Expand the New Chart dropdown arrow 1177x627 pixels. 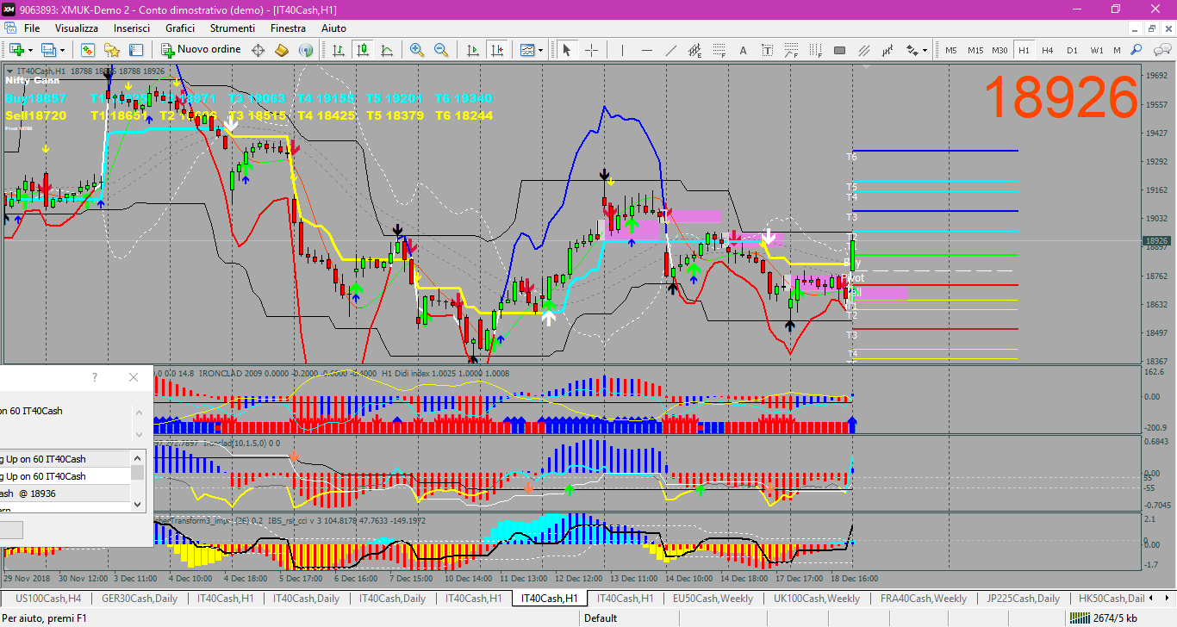tap(30, 50)
